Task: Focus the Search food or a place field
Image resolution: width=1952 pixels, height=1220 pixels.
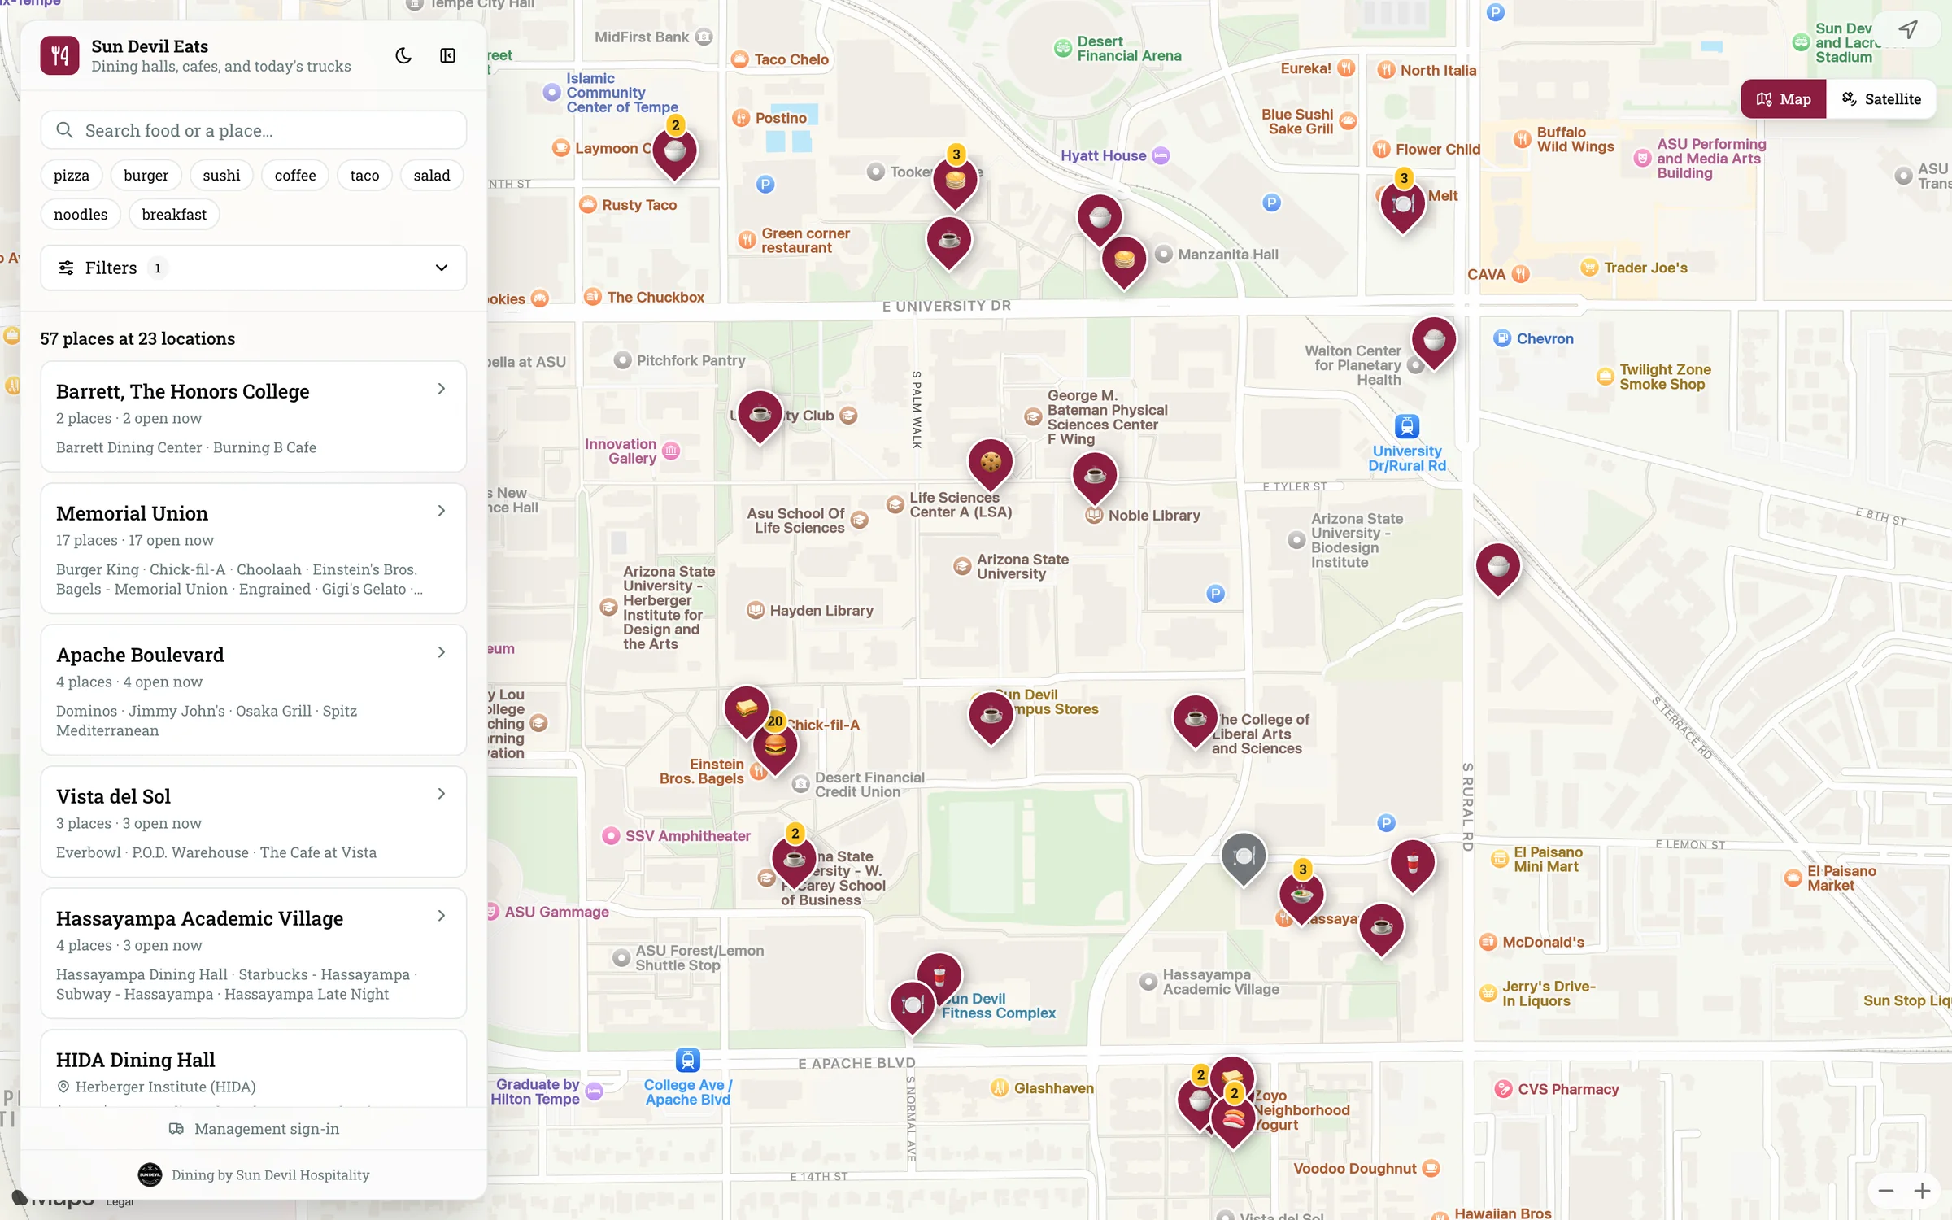Action: [253, 130]
